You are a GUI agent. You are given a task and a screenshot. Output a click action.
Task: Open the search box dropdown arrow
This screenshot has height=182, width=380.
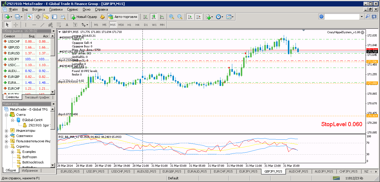362,17
